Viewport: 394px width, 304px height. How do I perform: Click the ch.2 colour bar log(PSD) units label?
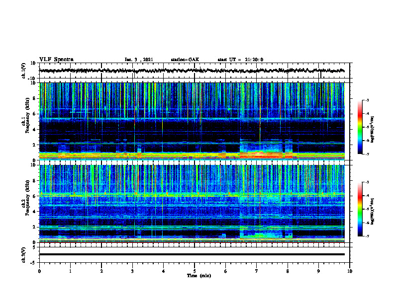click(x=373, y=211)
